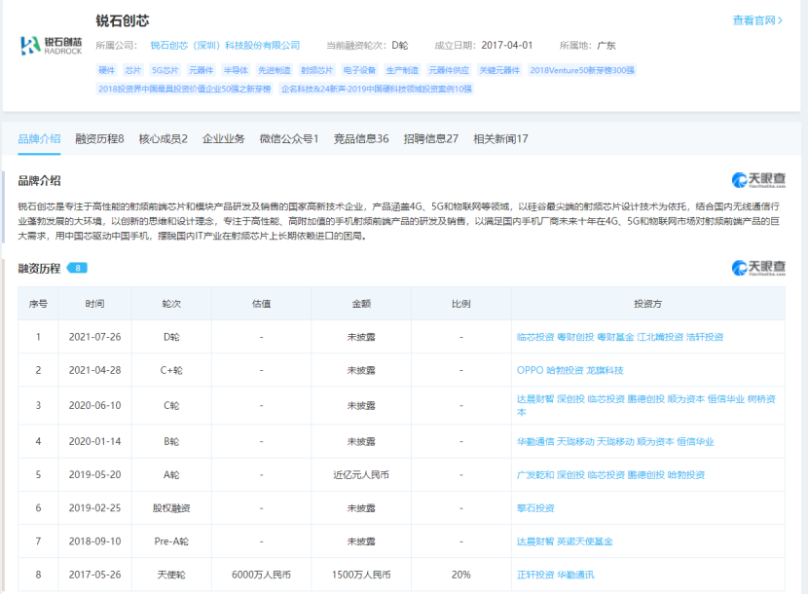Open 临芯投资 investor in D轮 row

[534, 337]
